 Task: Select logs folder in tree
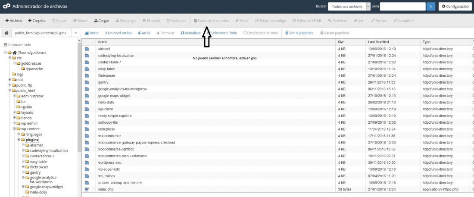pos(20,74)
